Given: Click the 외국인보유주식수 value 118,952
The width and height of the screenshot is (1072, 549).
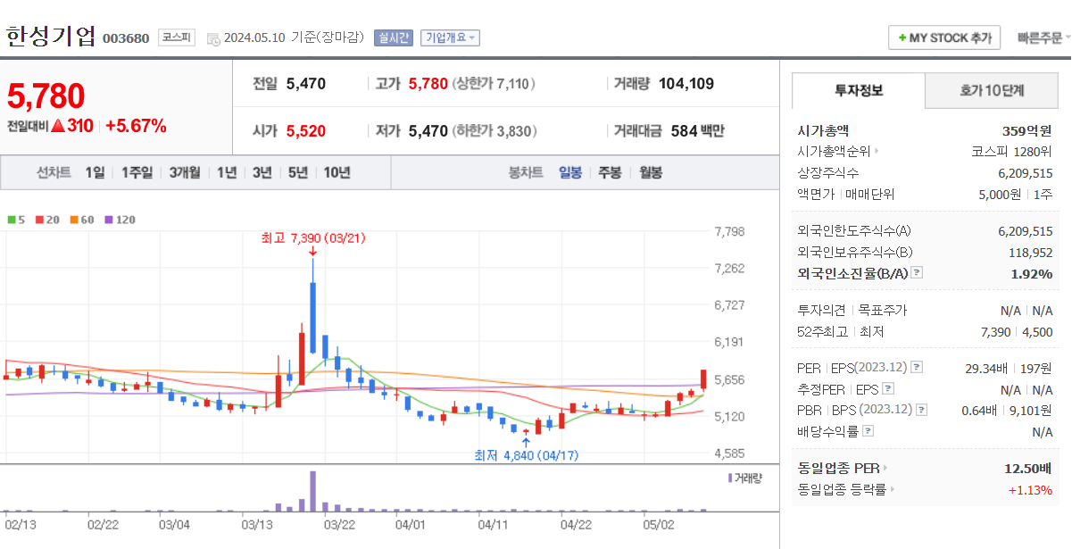Looking at the screenshot, I should (x=1031, y=253).
